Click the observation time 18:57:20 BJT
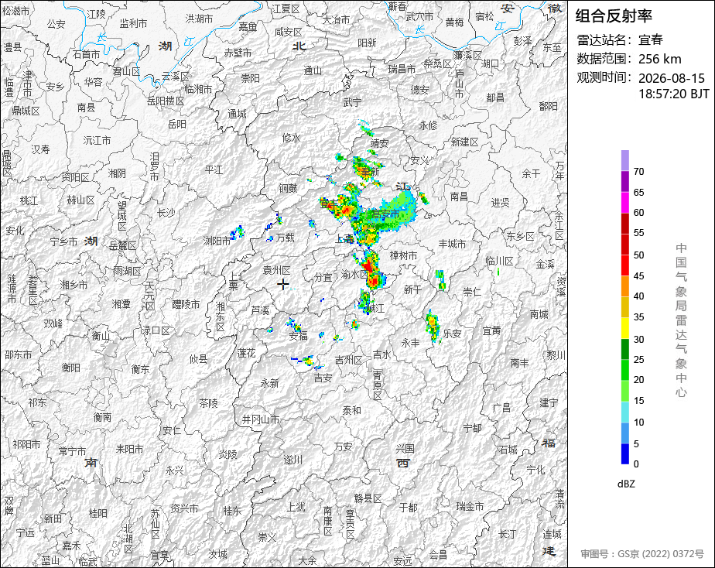This screenshot has height=568, width=715. coord(673,94)
